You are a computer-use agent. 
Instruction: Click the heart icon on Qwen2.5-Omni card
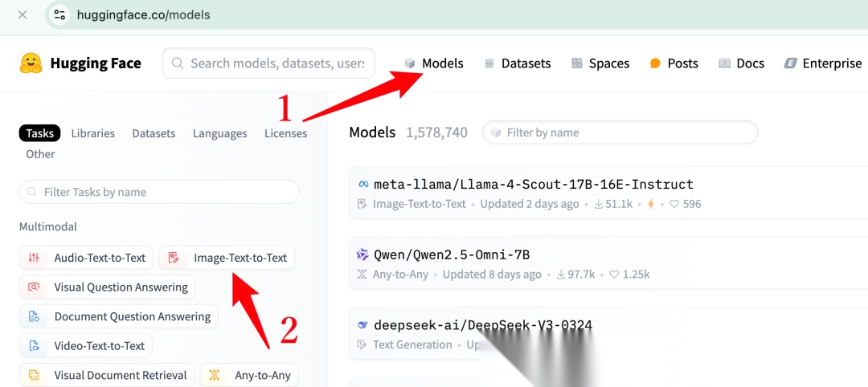tap(614, 275)
